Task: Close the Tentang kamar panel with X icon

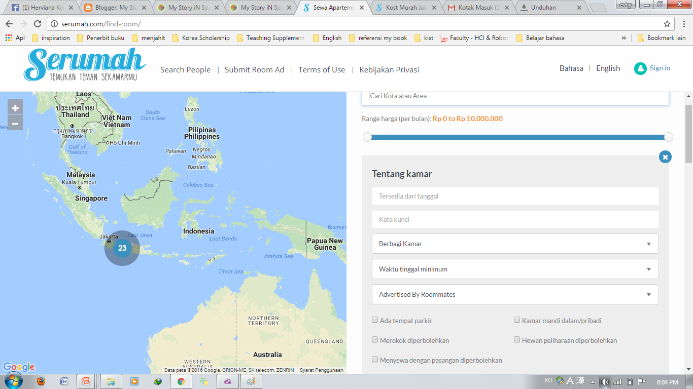Action: 665,157
